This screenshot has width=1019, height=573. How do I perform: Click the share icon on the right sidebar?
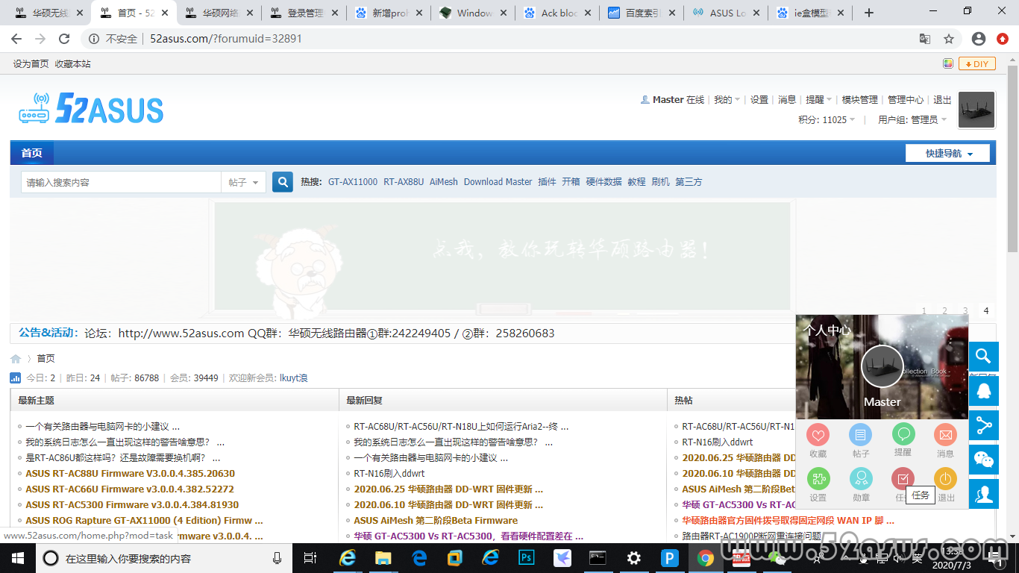pyautogui.click(x=984, y=425)
